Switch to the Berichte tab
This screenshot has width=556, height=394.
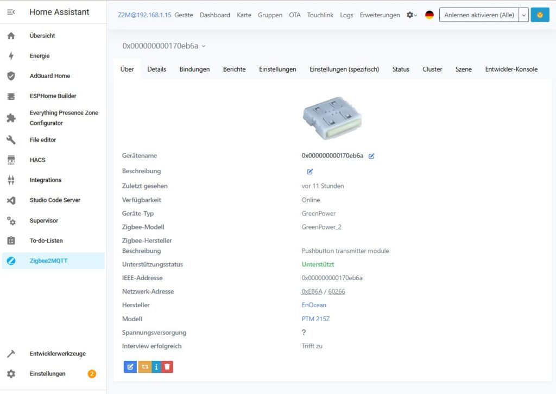(235, 69)
